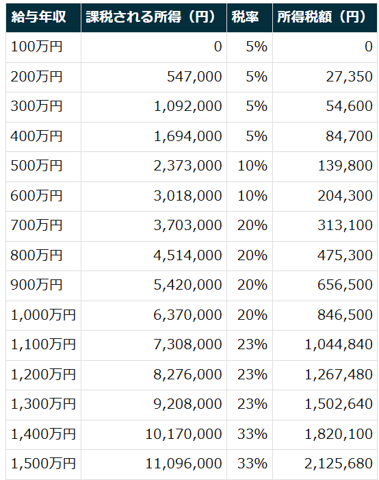Screen dimensions: 379x480
Task: Click the 税率 column header
Action: click(x=250, y=17)
